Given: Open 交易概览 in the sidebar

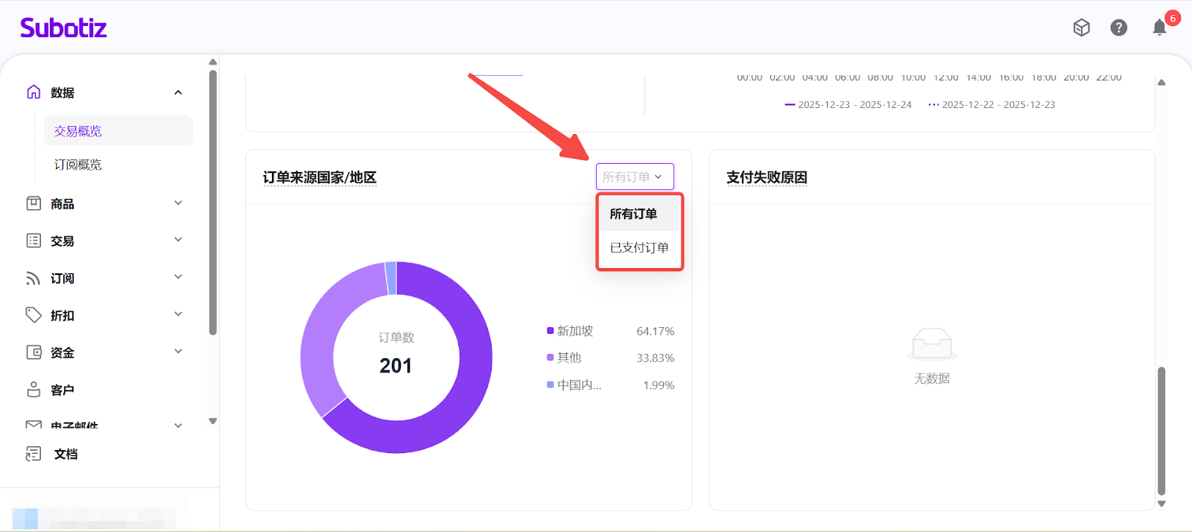Looking at the screenshot, I should [x=78, y=131].
